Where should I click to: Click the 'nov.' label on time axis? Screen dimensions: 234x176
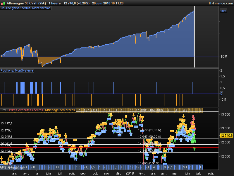[x=107, y=173]
